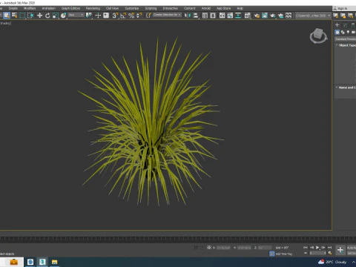Click Edit Named Selection Sets icon
Image resolution: width=356 pixels, height=267 pixels.
tap(148, 16)
